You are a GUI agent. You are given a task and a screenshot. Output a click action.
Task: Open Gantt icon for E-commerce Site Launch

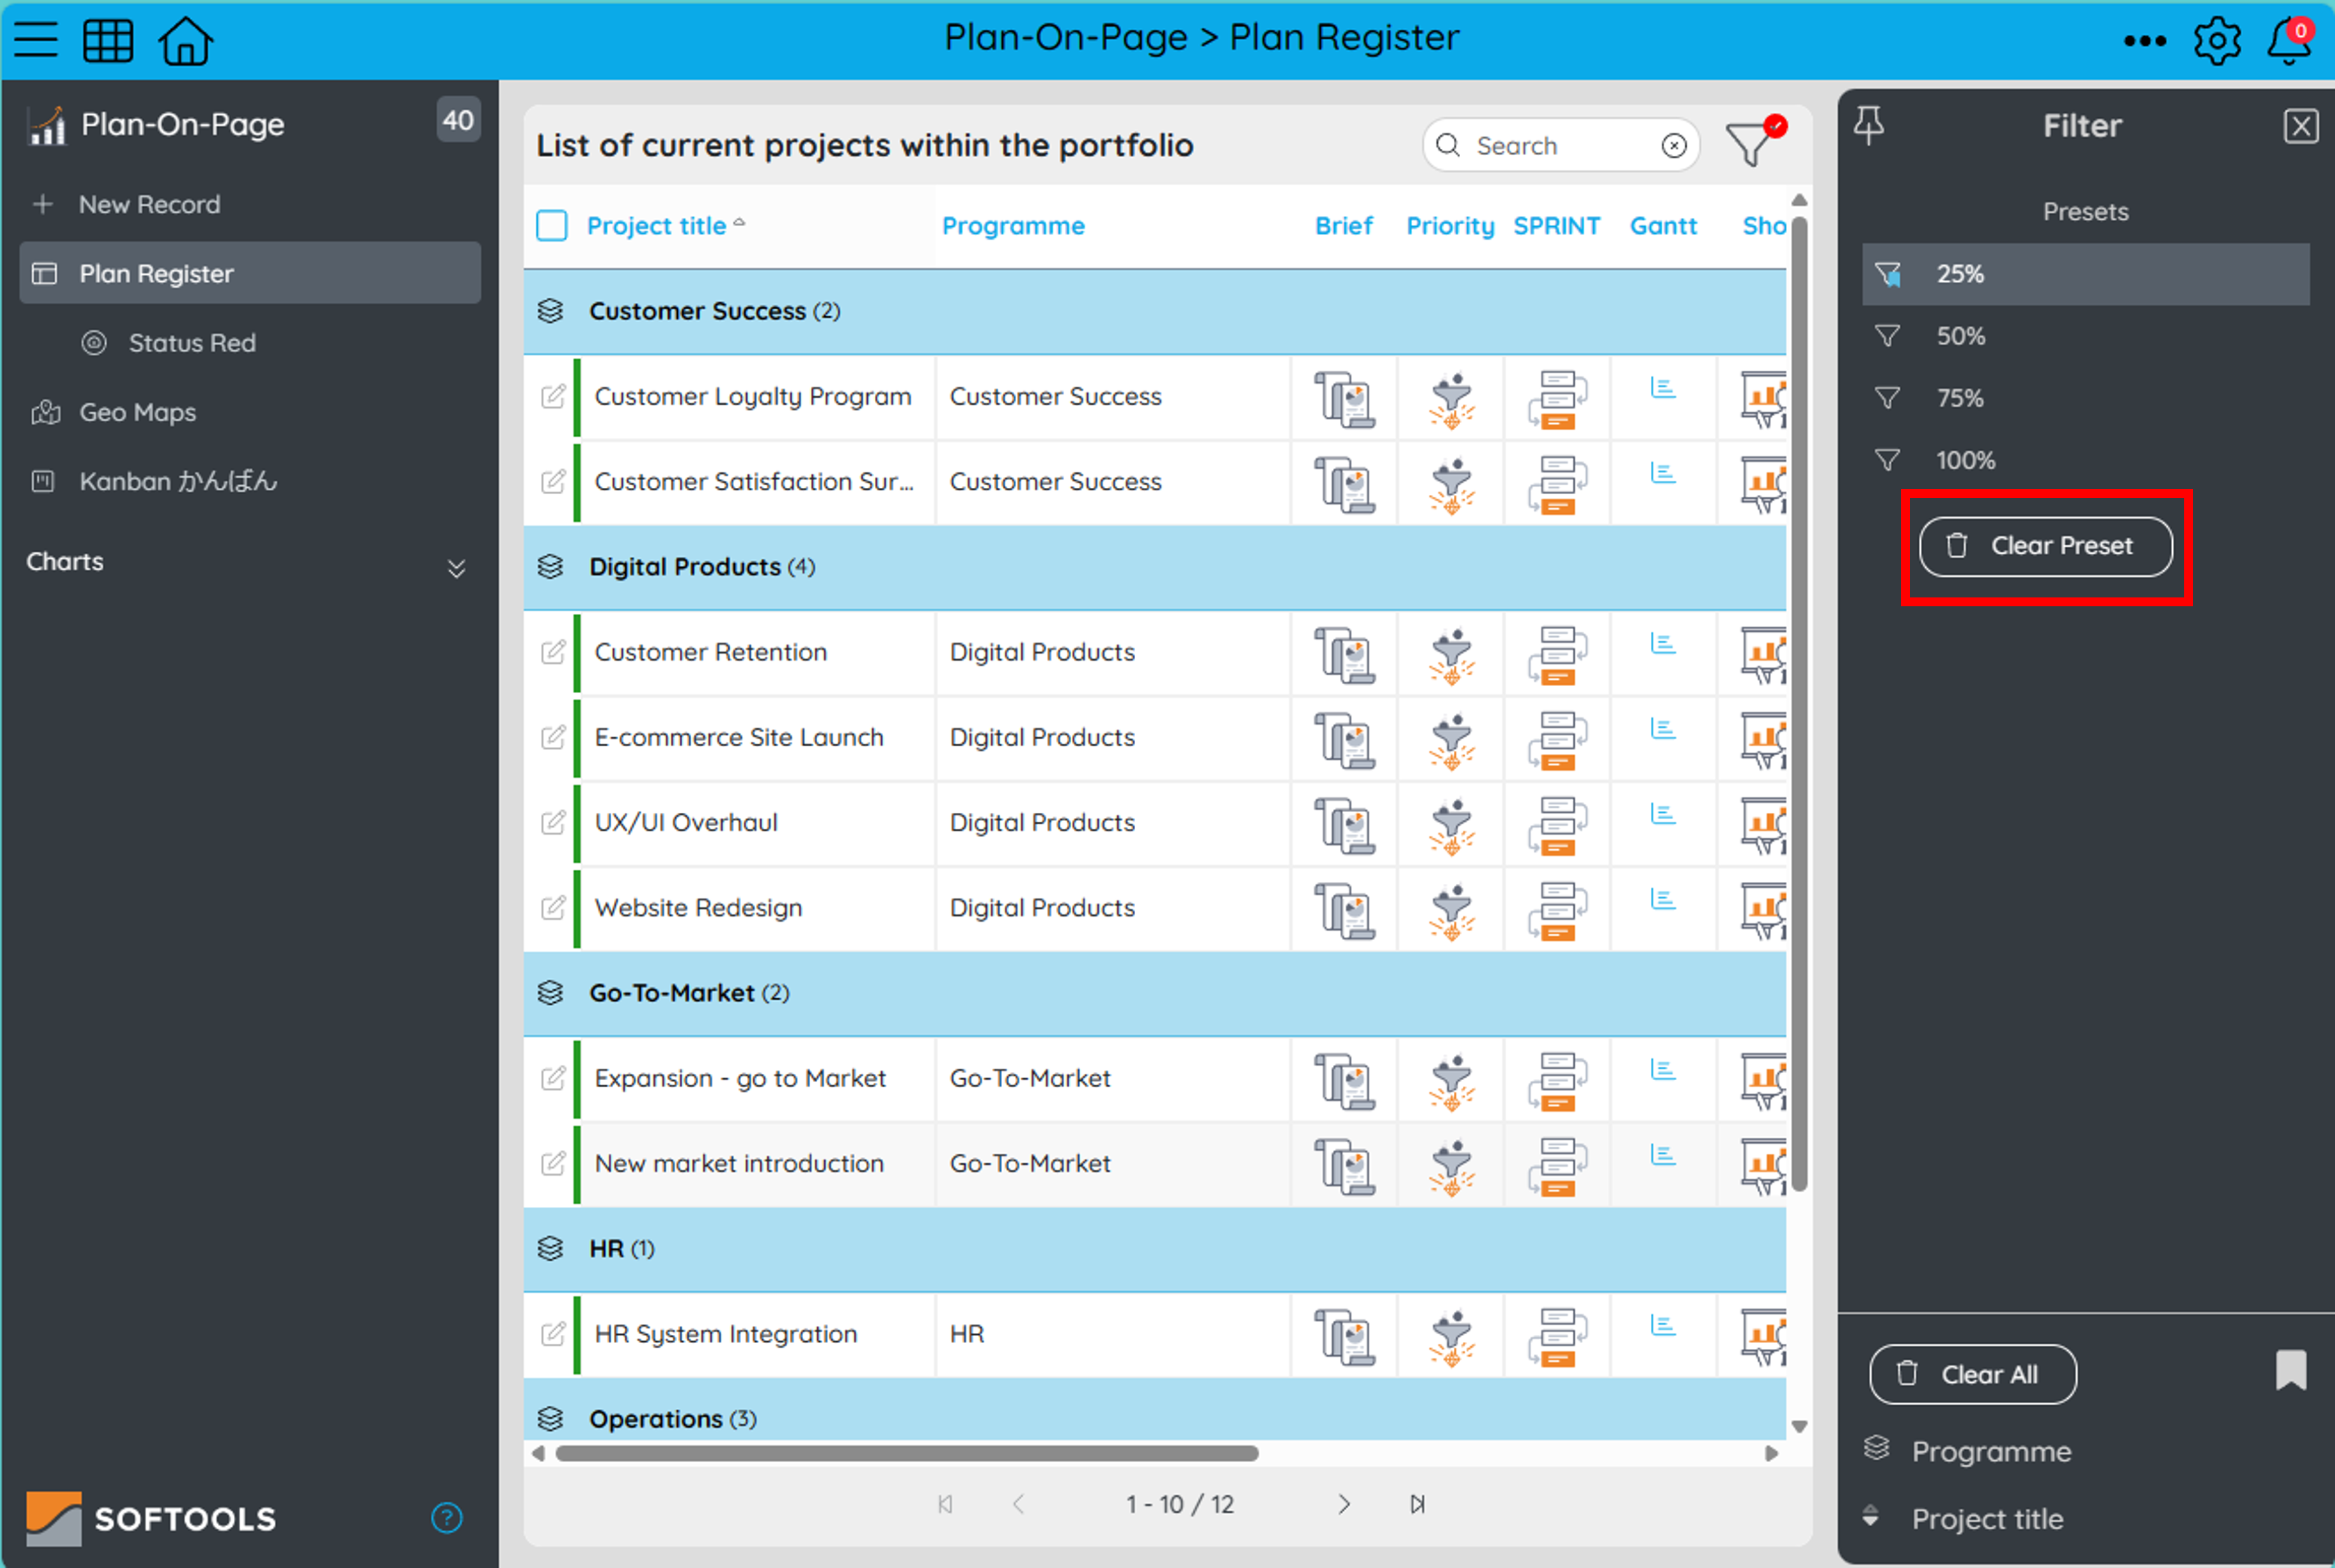point(1663,729)
